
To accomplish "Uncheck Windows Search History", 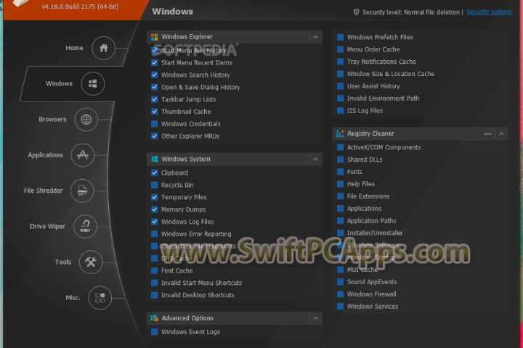I will [155, 75].
